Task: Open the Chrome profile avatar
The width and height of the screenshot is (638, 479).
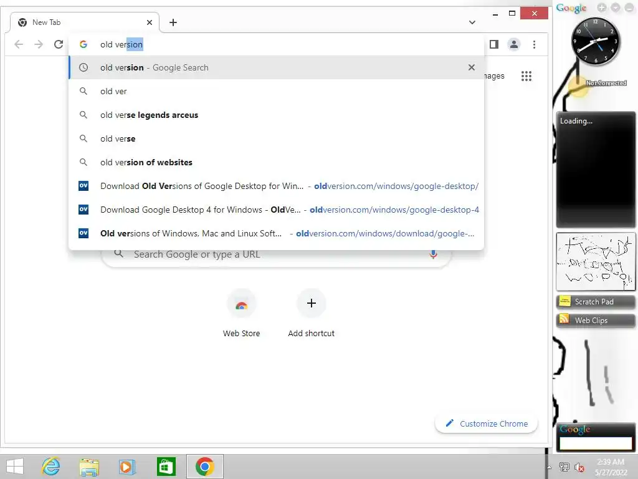Action: 514,44
